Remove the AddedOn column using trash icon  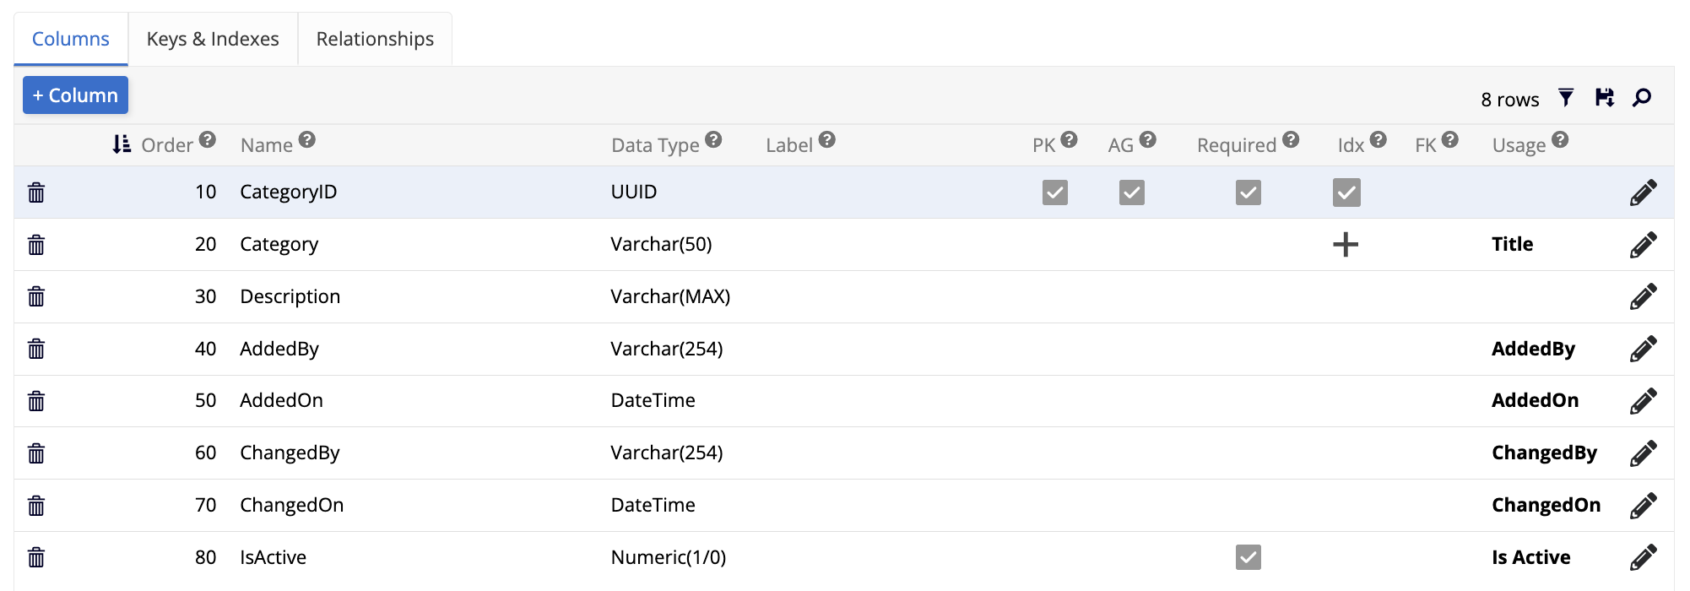(x=36, y=401)
